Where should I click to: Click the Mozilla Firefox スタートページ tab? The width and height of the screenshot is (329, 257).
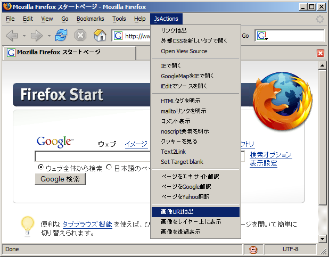point(70,53)
